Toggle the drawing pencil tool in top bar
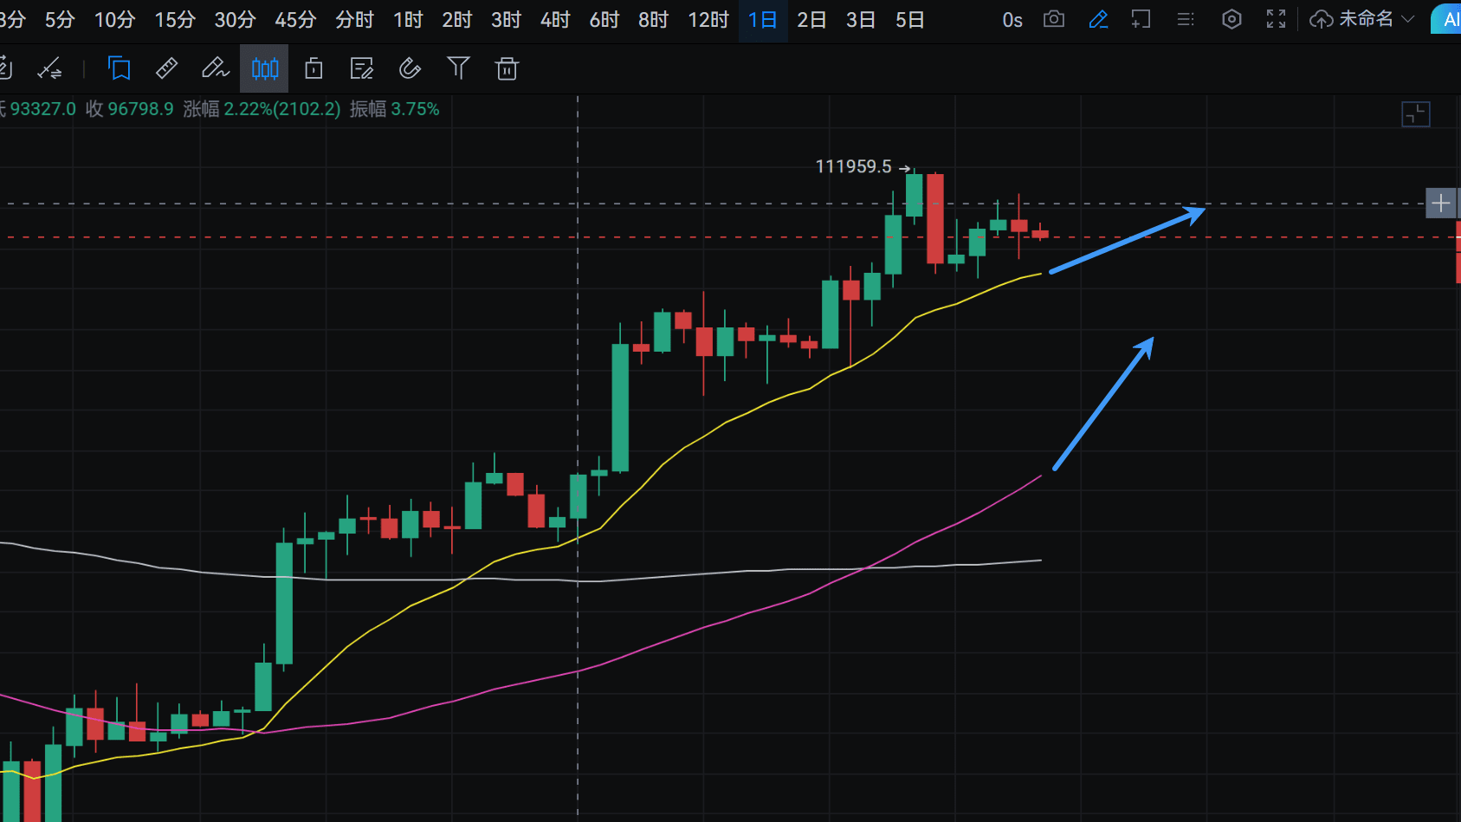1461x822 pixels. (x=1098, y=19)
